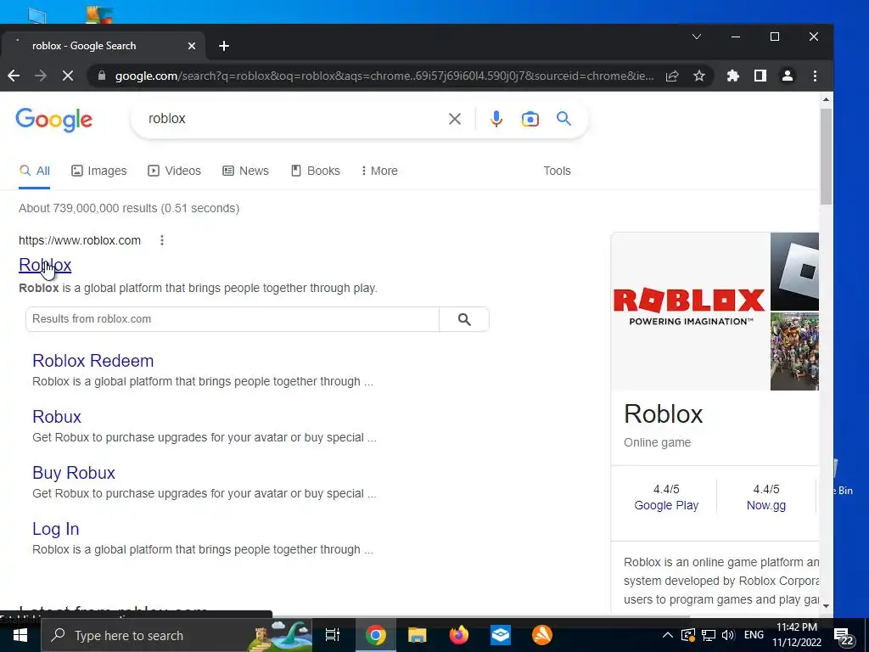869x652 pixels.
Task: Open Chrome extensions puzzle icon
Action: [x=732, y=76]
